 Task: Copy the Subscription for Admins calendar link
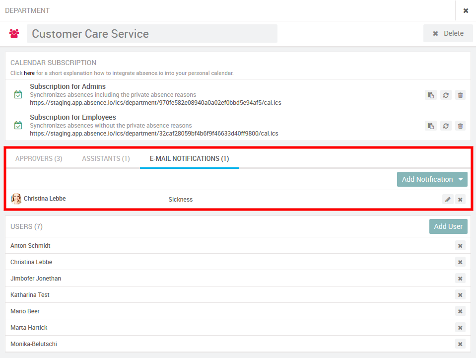430,95
